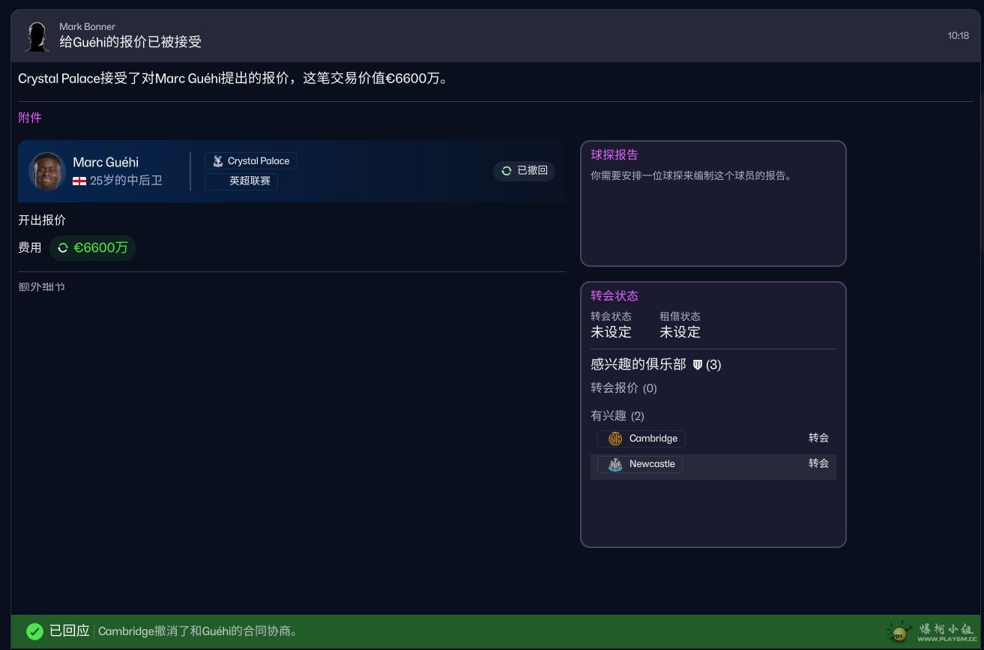Click the Cambridge club badge
The image size is (984, 650).
(x=615, y=439)
